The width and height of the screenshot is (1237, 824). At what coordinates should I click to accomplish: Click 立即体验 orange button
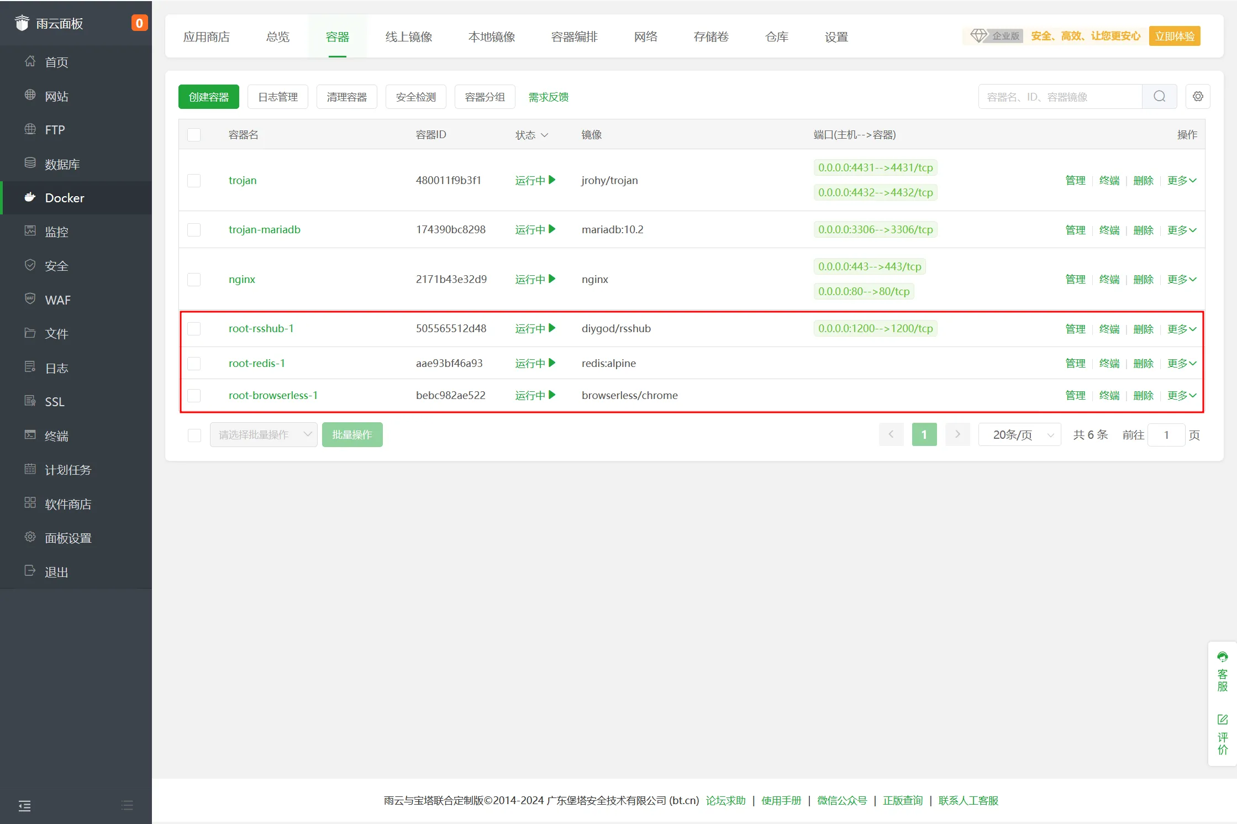point(1175,36)
